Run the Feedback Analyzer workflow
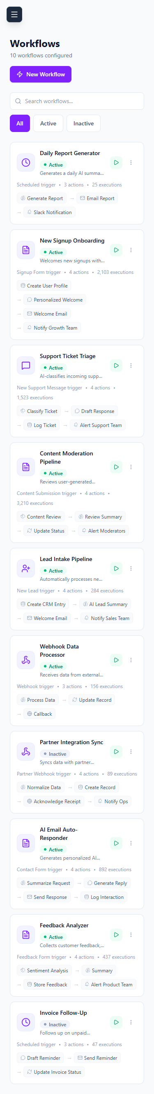The image size is (154, 1094). coord(116,935)
